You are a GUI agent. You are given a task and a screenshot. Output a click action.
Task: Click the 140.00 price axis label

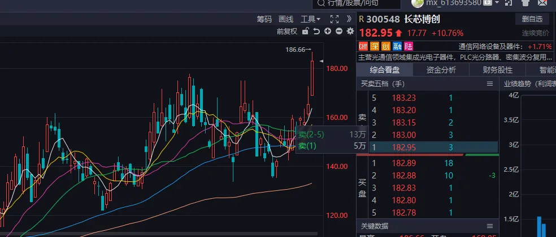(x=337, y=167)
